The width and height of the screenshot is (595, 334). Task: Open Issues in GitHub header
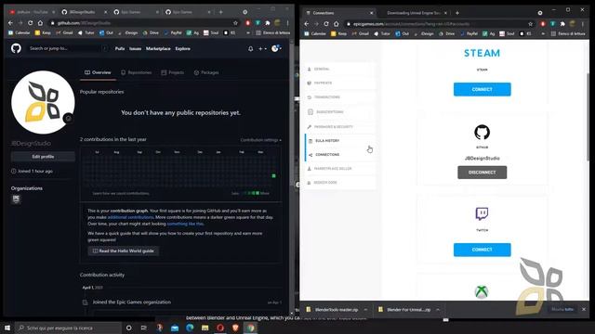[x=135, y=49]
